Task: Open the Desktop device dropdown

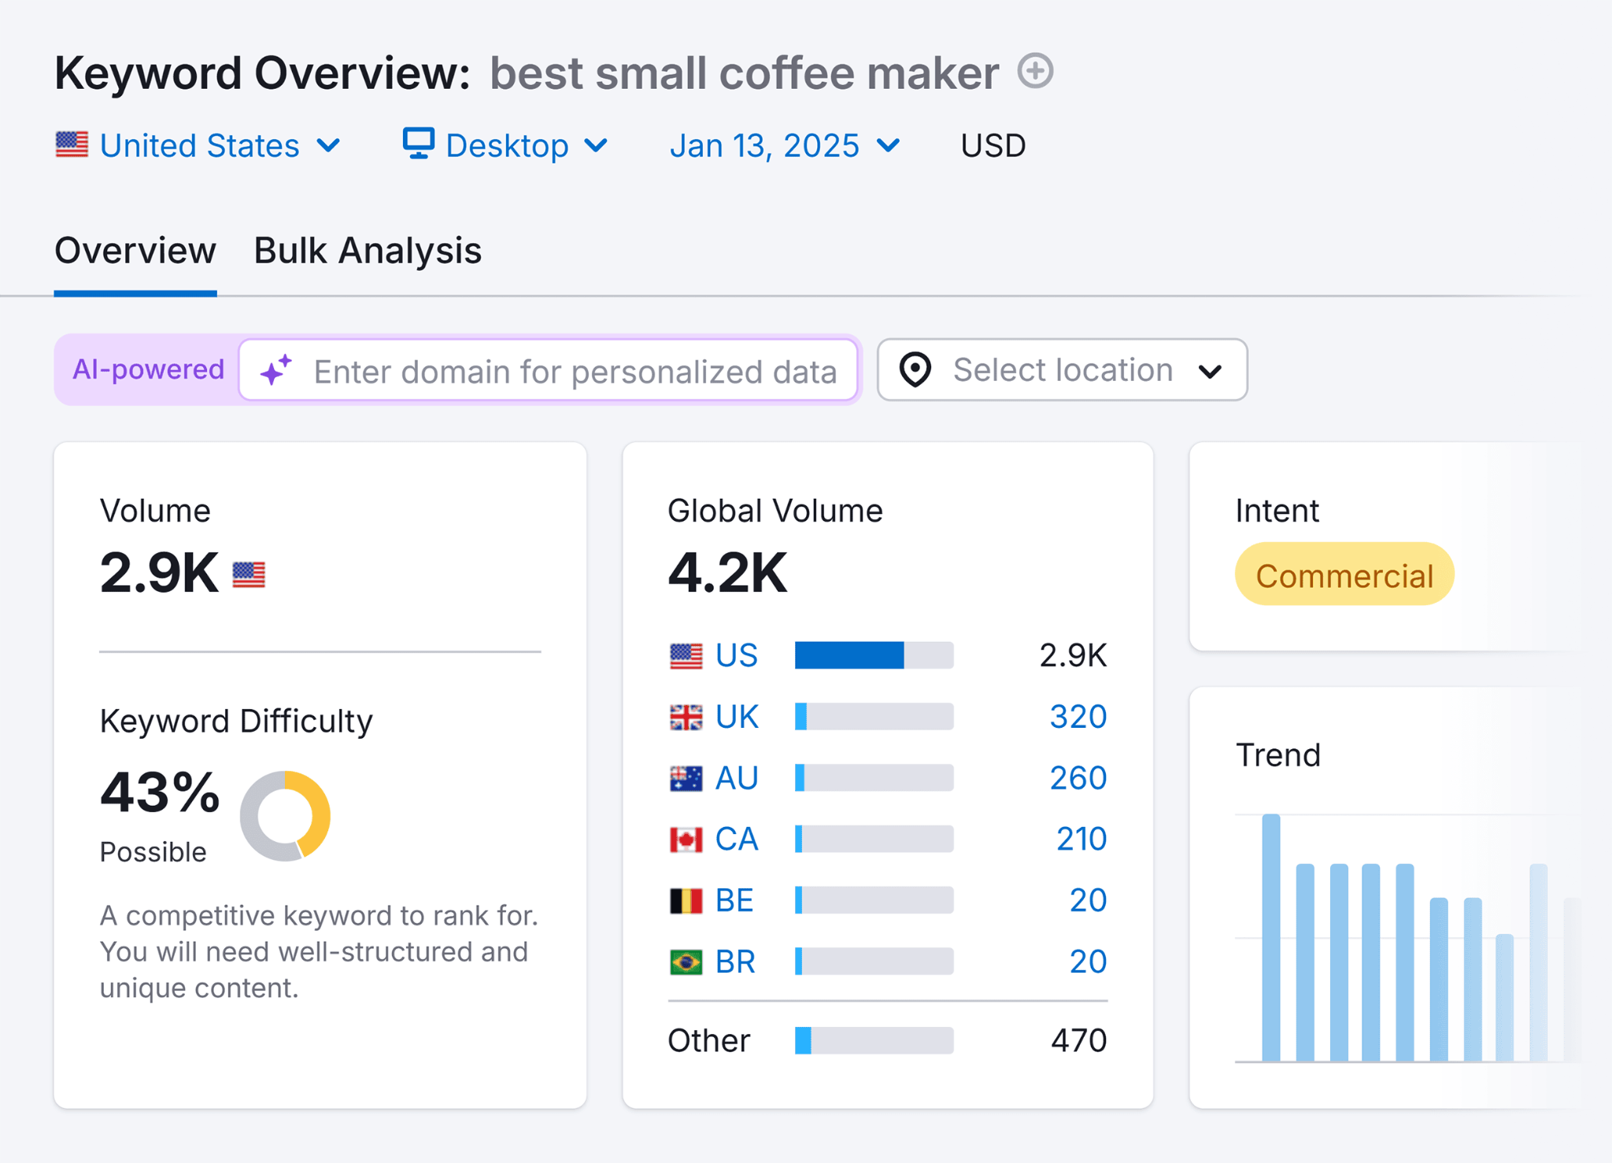Action: [506, 145]
